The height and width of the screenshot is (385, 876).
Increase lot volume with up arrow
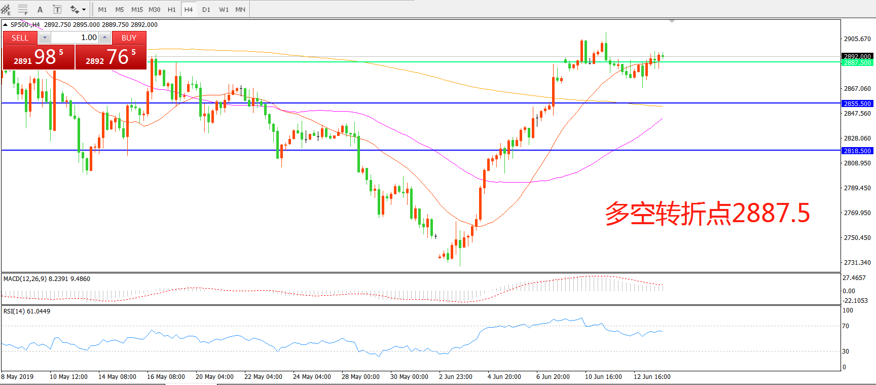point(104,38)
